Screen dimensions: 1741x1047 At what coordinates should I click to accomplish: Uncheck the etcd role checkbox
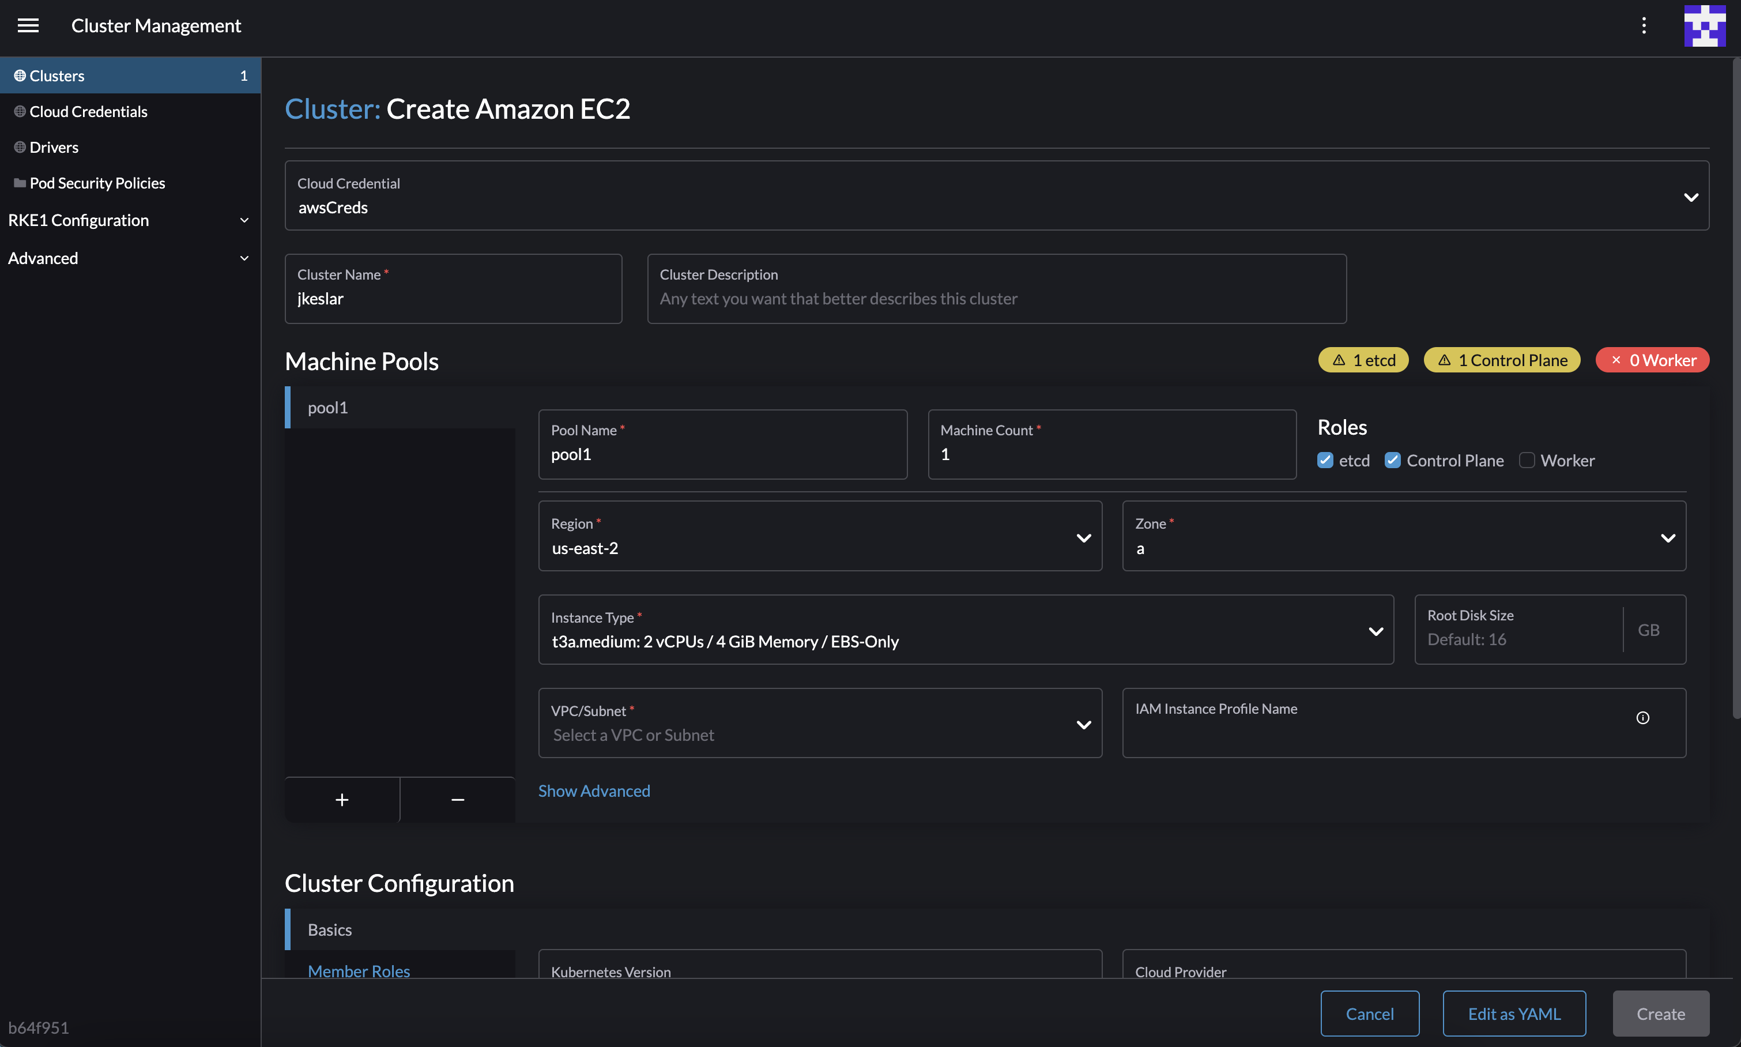[1326, 460]
